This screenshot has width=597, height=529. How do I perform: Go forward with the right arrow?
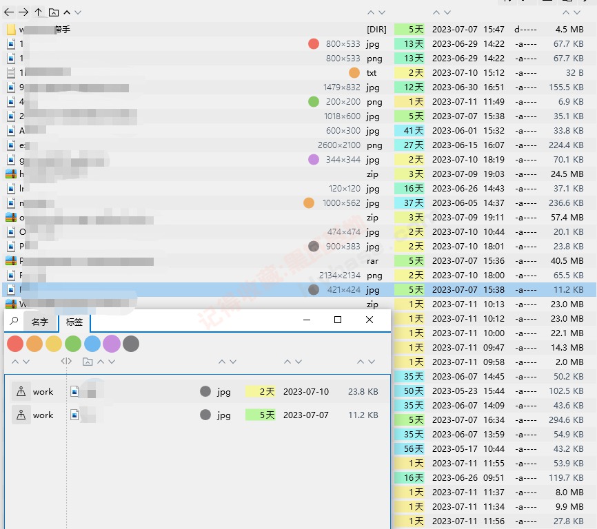pyautogui.click(x=23, y=12)
